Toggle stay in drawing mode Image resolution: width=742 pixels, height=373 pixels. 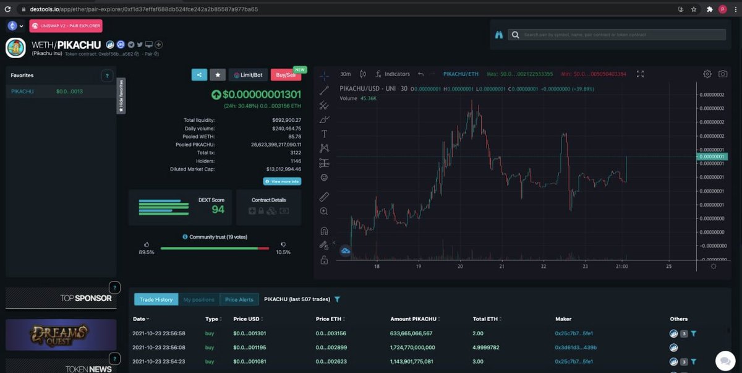324,245
